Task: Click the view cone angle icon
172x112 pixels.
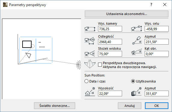Action: pos(90,54)
